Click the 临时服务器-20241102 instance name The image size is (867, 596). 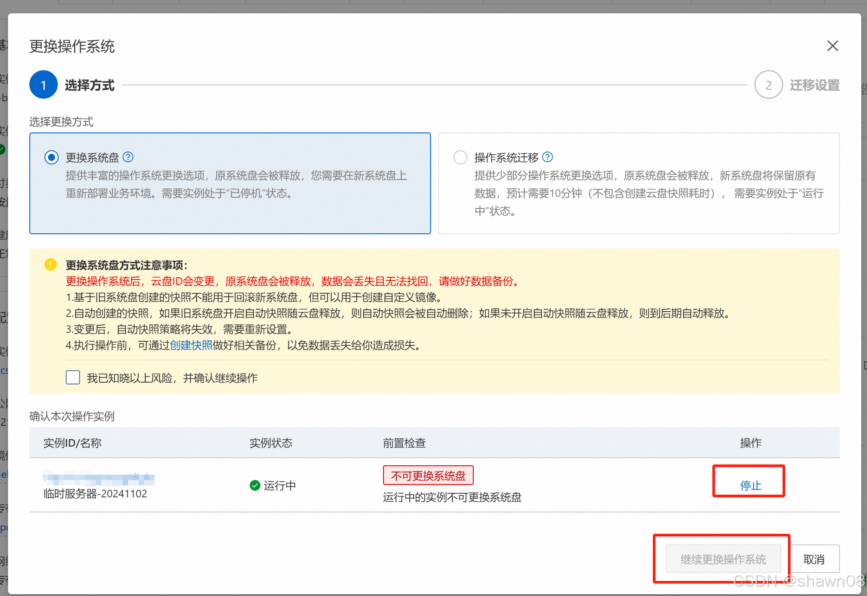[x=95, y=494]
